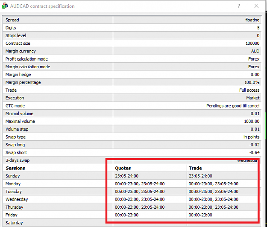
Task: Select the Trade sessions column header
Action: pyautogui.click(x=195, y=168)
